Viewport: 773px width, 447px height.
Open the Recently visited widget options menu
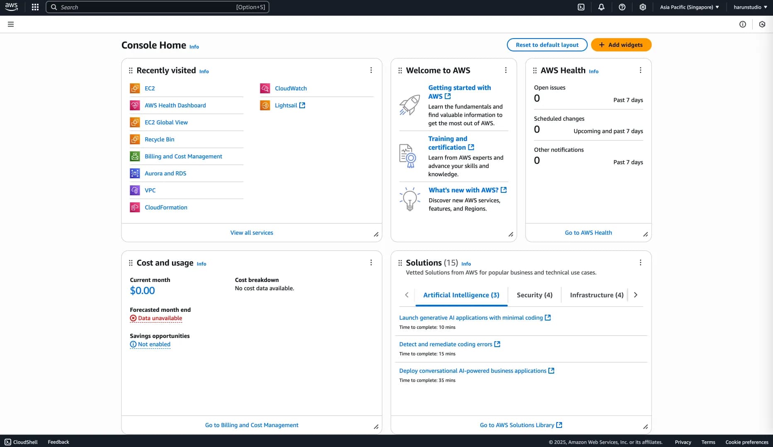(371, 70)
